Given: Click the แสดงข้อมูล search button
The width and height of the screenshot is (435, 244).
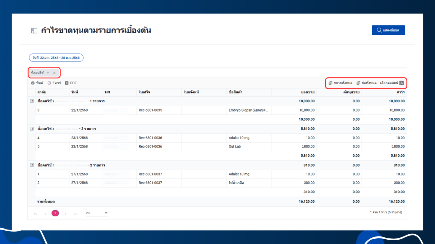Looking at the screenshot, I should (x=388, y=30).
